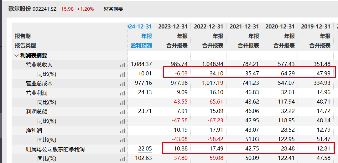Click 2023 revenue cell 985.74
This screenshot has width=338, height=163.
179,64
